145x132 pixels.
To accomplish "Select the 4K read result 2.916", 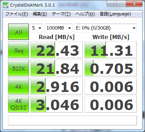I will (x=56, y=86).
